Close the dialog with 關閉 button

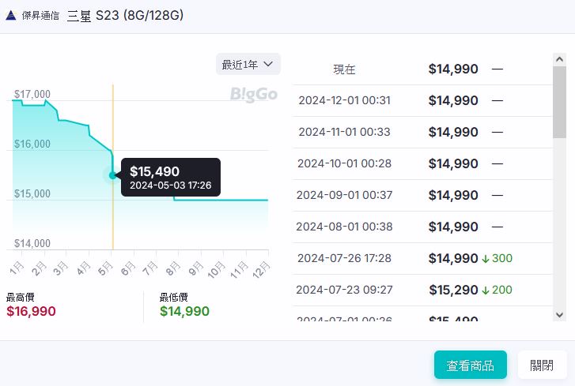coord(542,365)
